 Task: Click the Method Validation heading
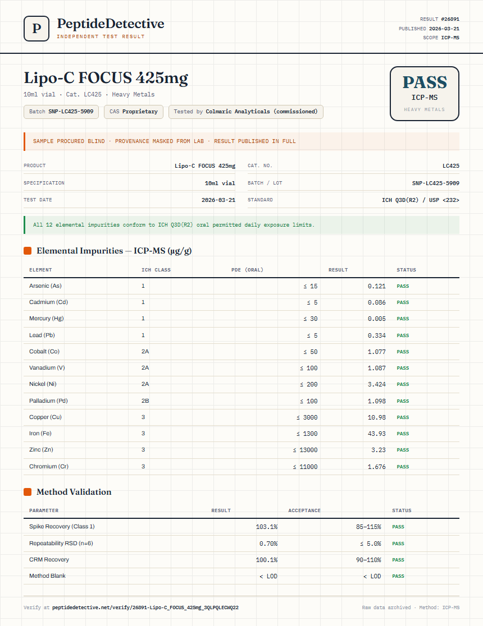tap(74, 492)
